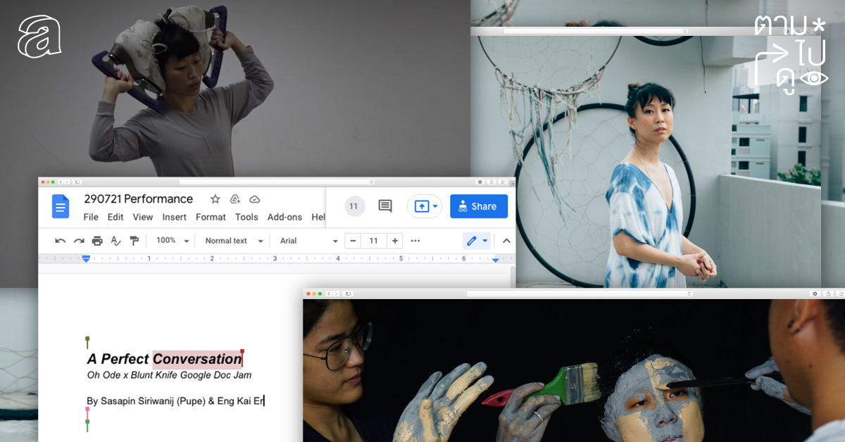Click the left indent marker on ruler
845x442 pixels.
[x=86, y=259]
